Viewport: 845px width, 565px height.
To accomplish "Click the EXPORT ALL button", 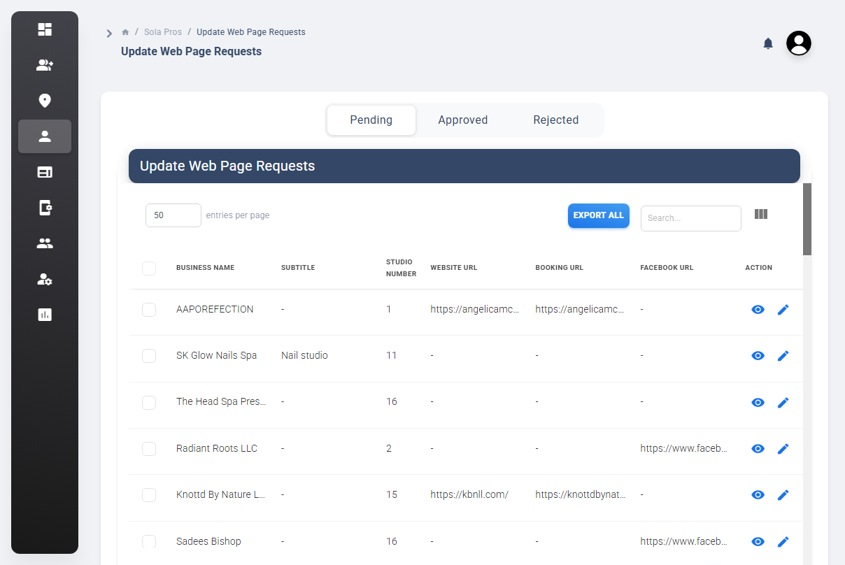I will coord(599,215).
